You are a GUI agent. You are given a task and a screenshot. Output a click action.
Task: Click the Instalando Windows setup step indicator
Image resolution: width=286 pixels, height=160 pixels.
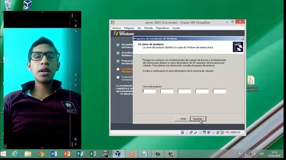[118, 69]
